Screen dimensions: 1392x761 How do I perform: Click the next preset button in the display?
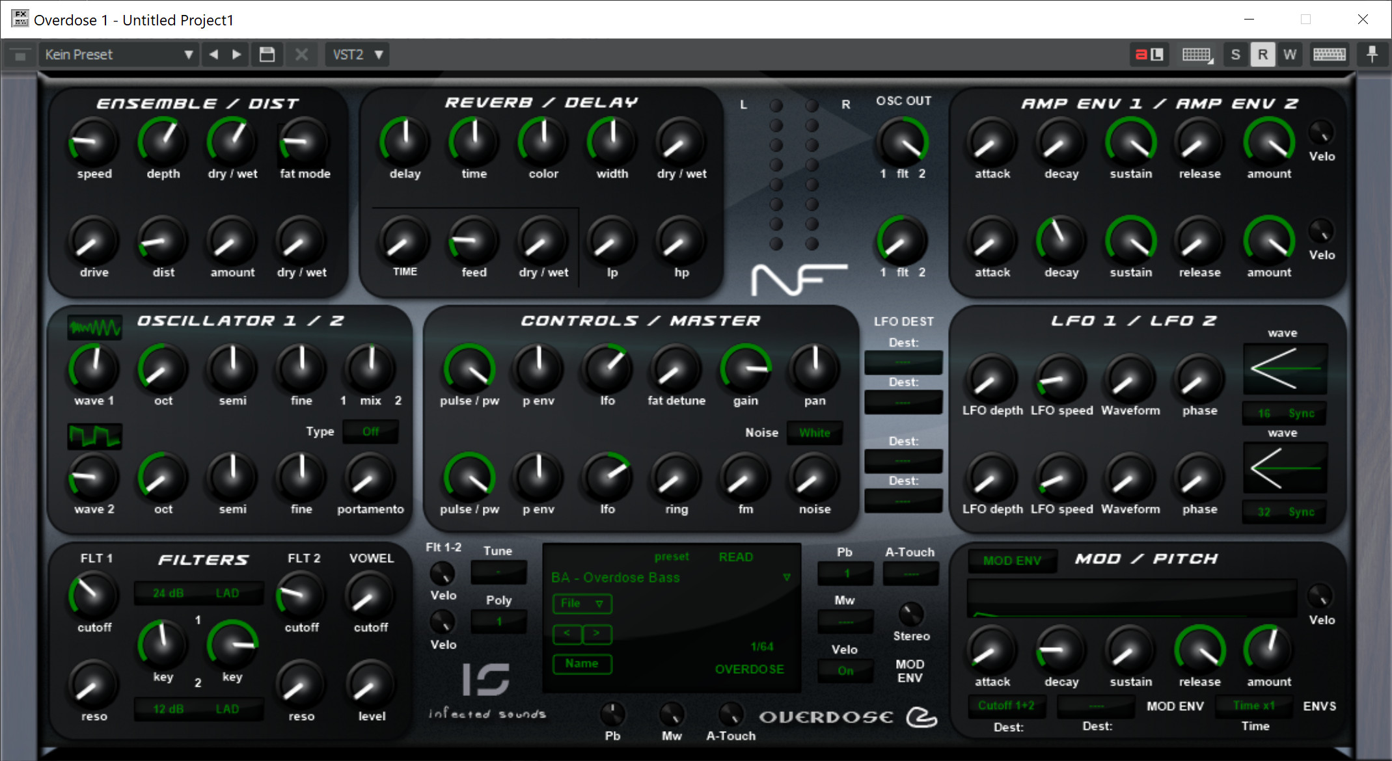tap(597, 634)
